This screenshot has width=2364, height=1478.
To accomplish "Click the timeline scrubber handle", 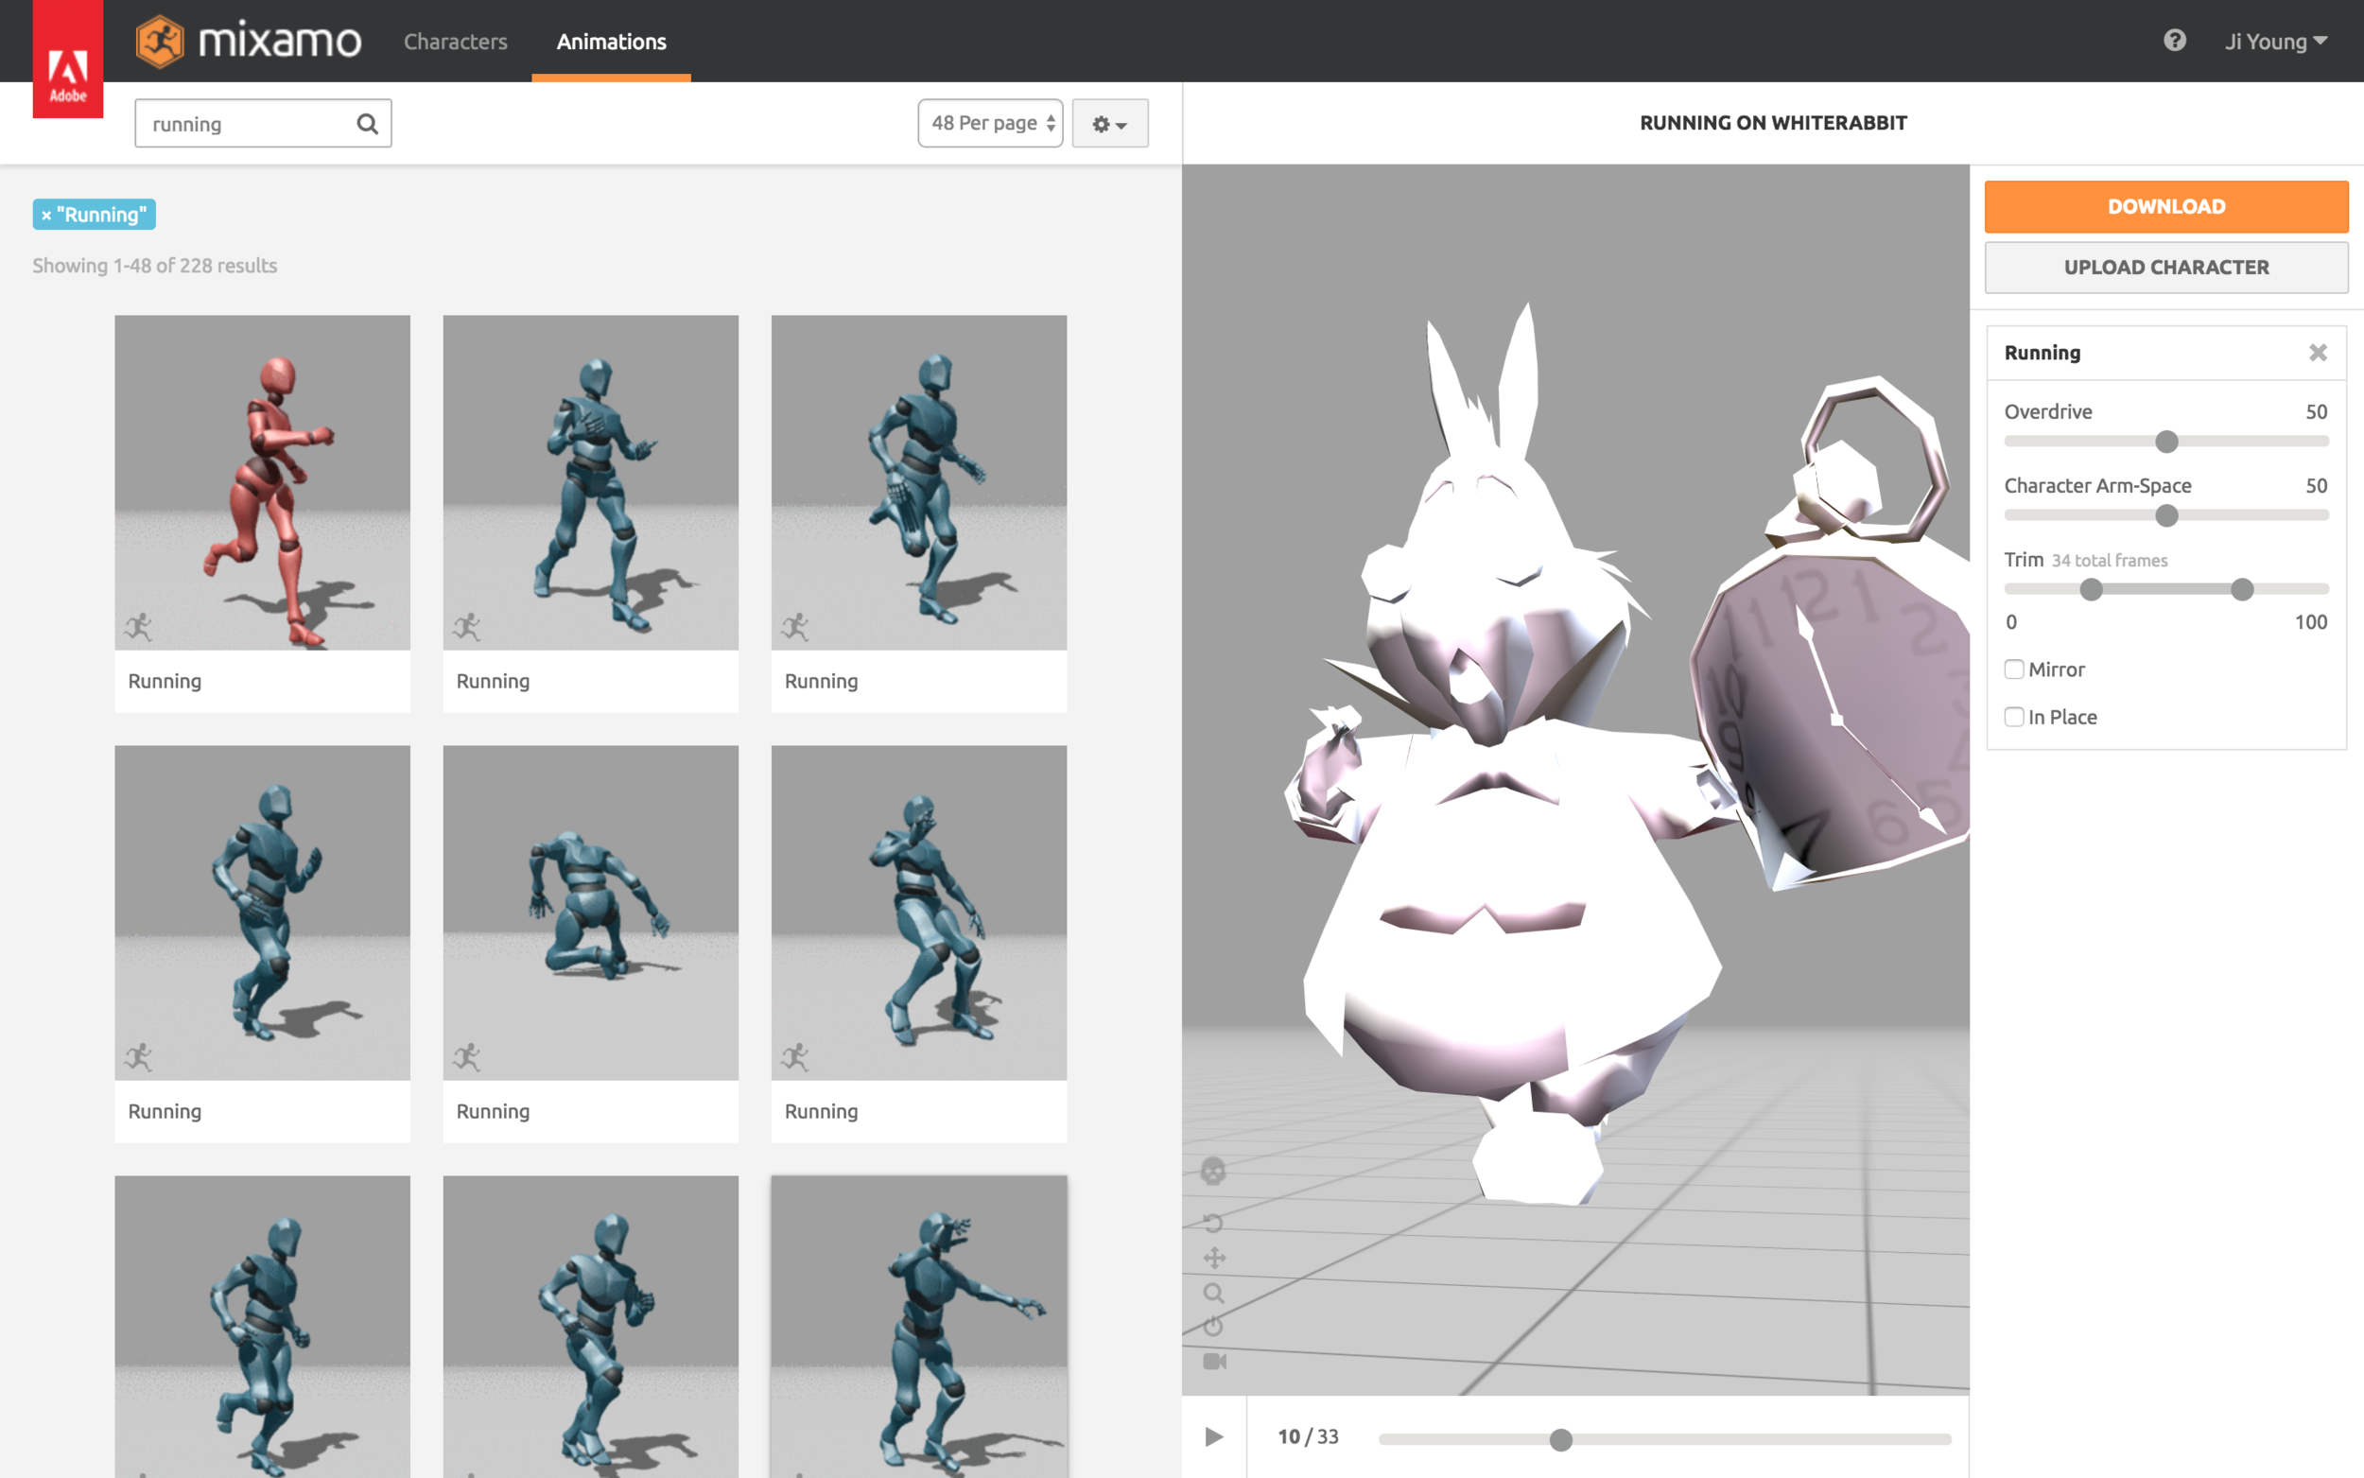I will (1560, 1439).
